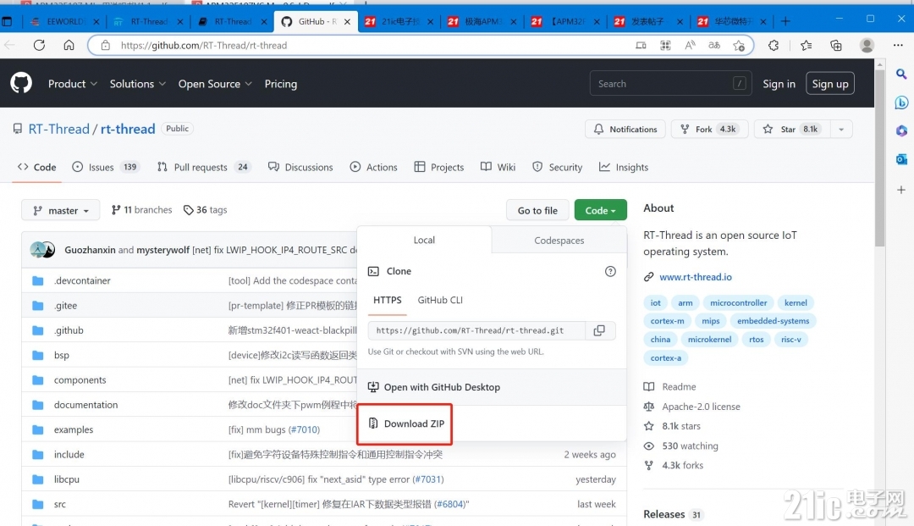Screen dimensions: 914x526
Task: Open browser profile avatar
Action: (867, 45)
